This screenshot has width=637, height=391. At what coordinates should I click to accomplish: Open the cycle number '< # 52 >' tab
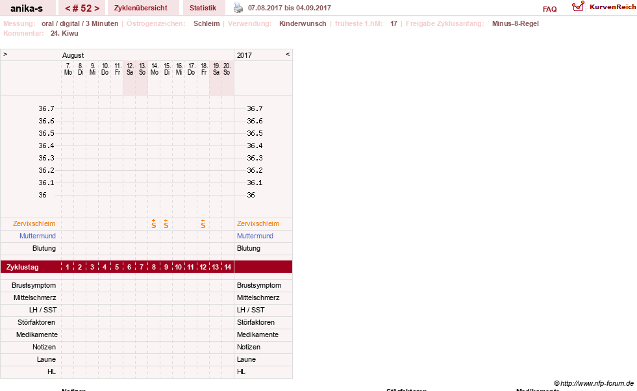click(82, 8)
